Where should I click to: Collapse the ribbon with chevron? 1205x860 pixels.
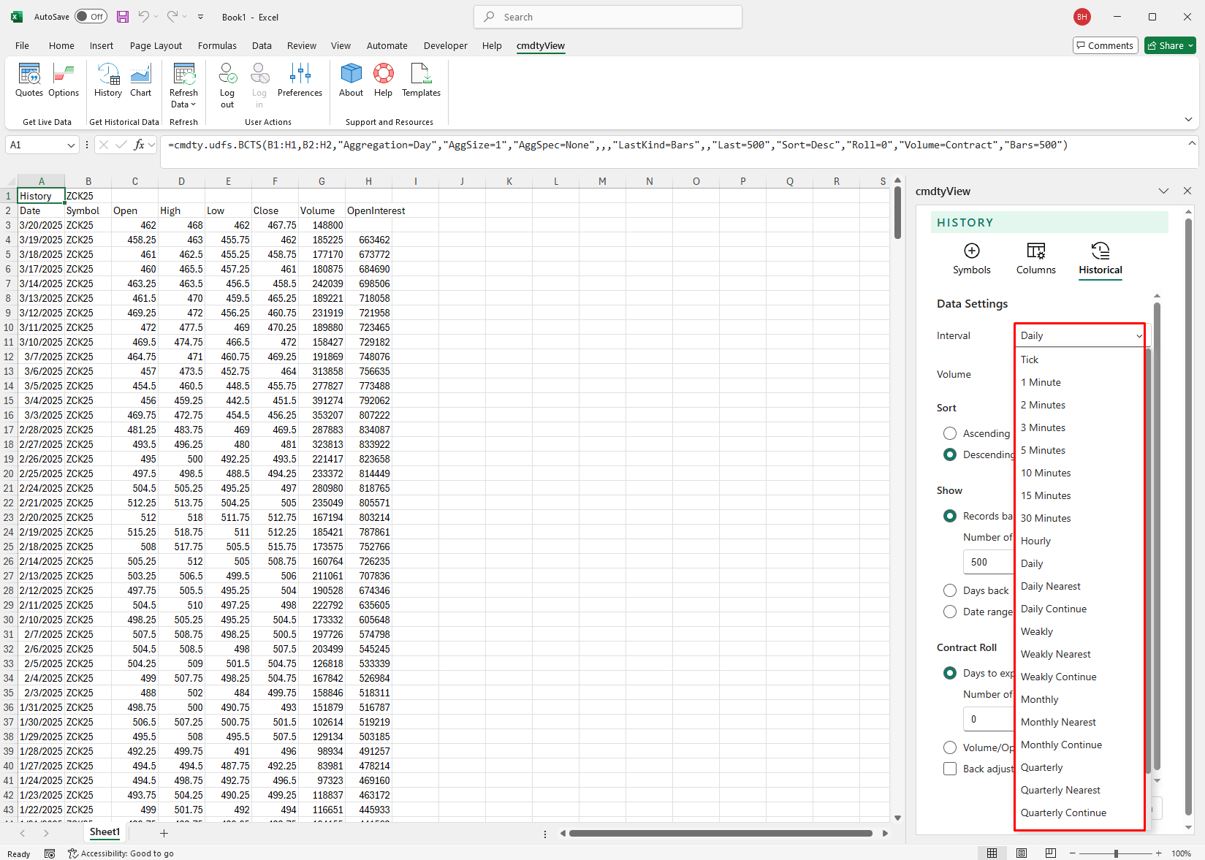coord(1188,119)
